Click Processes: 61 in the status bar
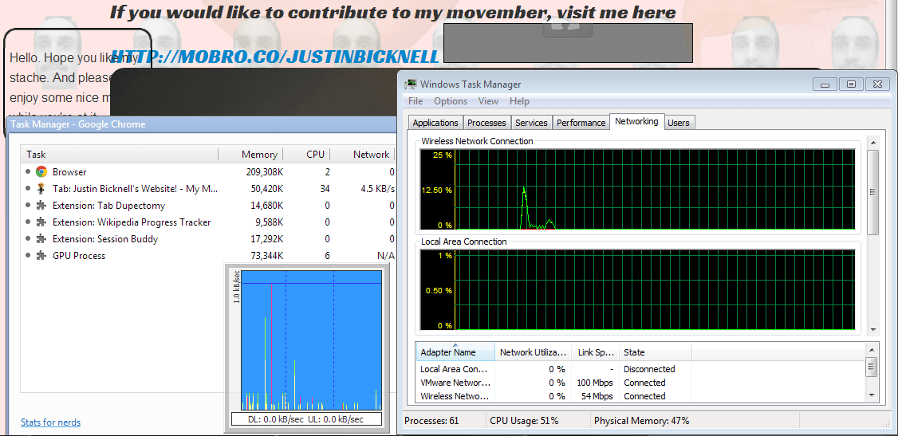This screenshot has height=436, width=898. click(x=431, y=421)
